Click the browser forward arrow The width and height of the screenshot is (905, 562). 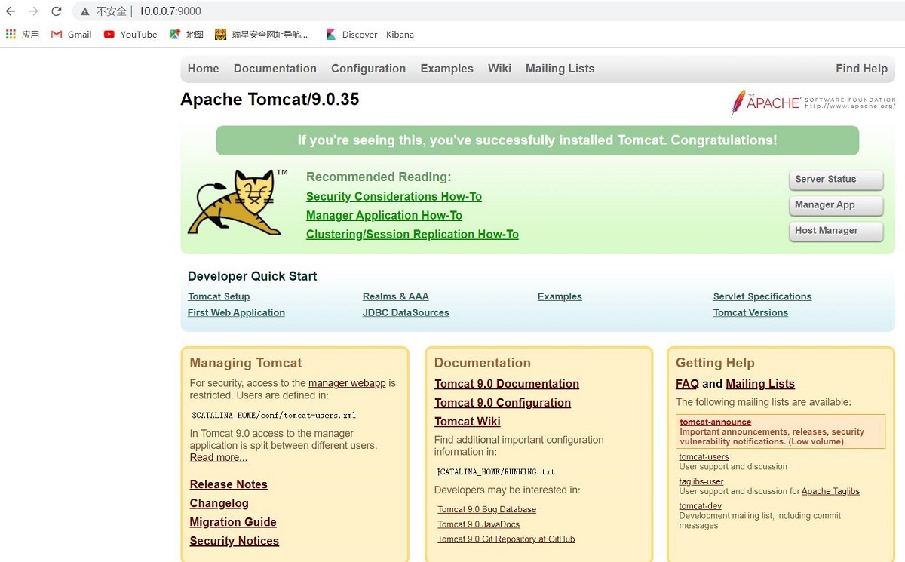click(33, 11)
